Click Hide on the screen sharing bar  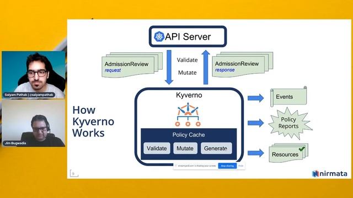(240, 166)
